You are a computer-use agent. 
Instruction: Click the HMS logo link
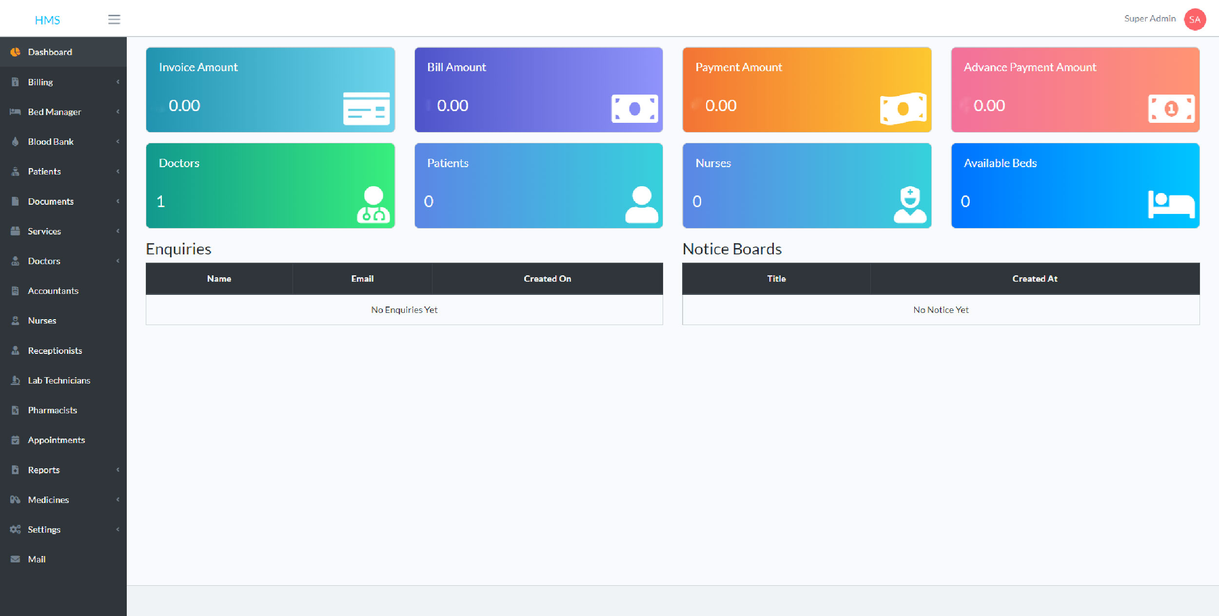[x=47, y=20]
